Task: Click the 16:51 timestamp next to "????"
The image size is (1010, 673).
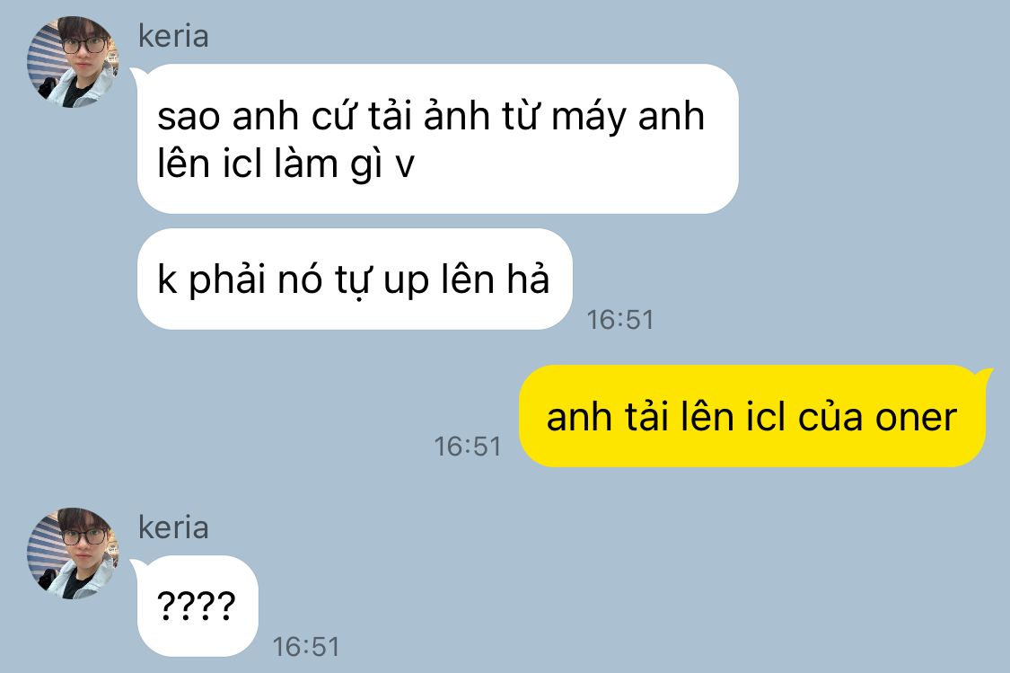Action: click(x=306, y=647)
